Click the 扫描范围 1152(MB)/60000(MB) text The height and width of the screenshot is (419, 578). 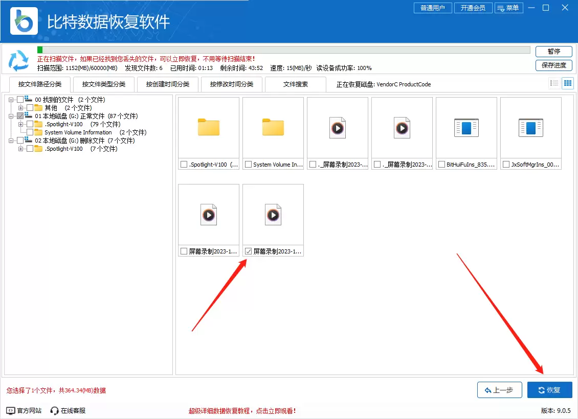[77, 68]
